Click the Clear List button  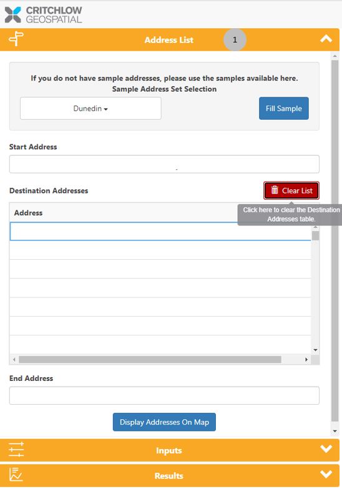[291, 190]
